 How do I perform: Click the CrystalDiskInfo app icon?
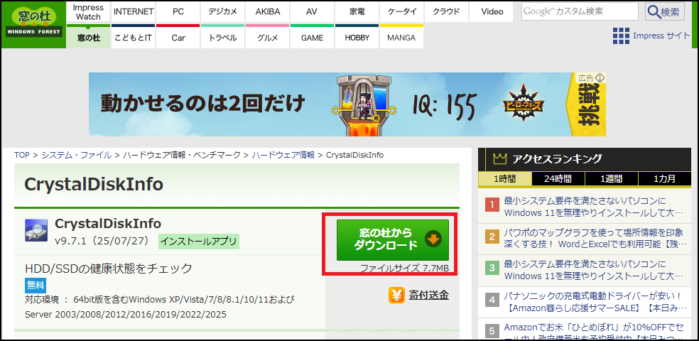[36, 230]
